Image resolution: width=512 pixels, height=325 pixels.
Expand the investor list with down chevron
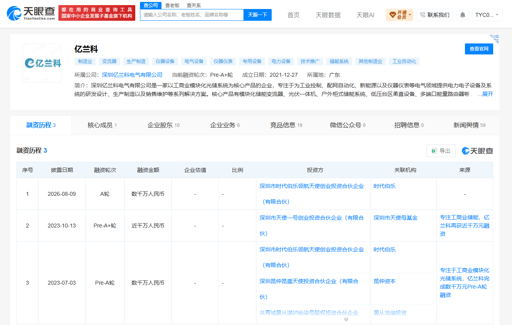[x=346, y=320]
